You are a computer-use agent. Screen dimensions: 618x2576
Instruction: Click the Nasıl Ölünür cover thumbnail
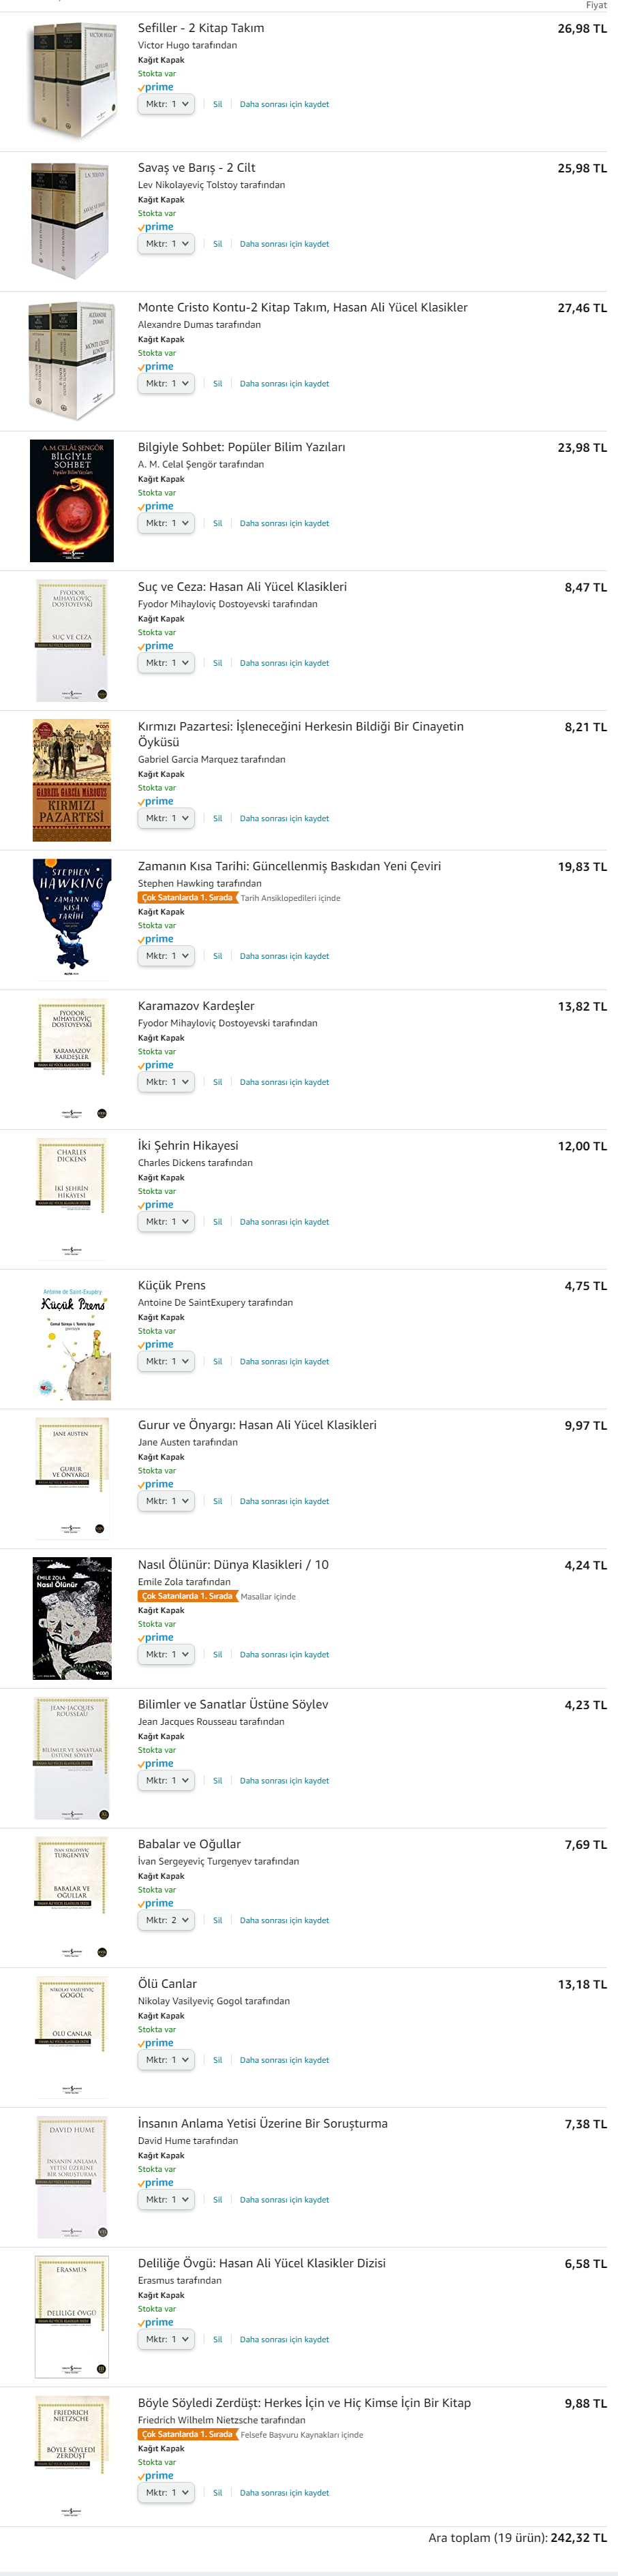point(72,1618)
